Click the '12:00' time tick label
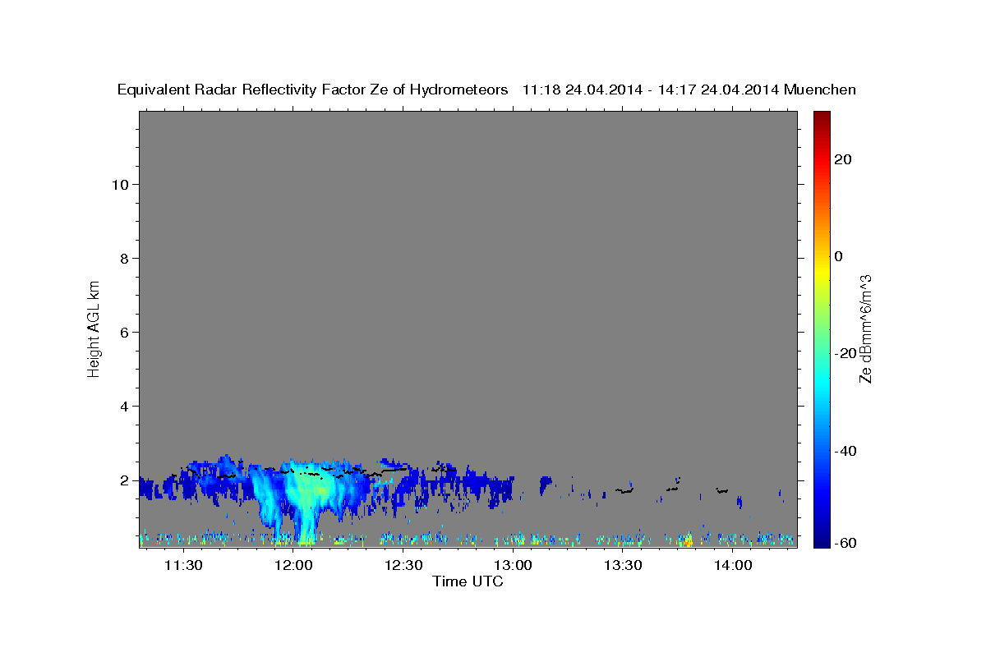Viewport: 986px width, 657px height. click(293, 566)
